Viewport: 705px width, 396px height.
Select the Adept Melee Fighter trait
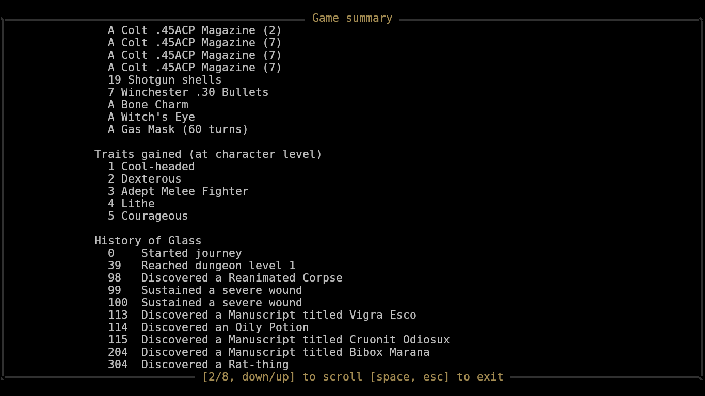point(178,191)
